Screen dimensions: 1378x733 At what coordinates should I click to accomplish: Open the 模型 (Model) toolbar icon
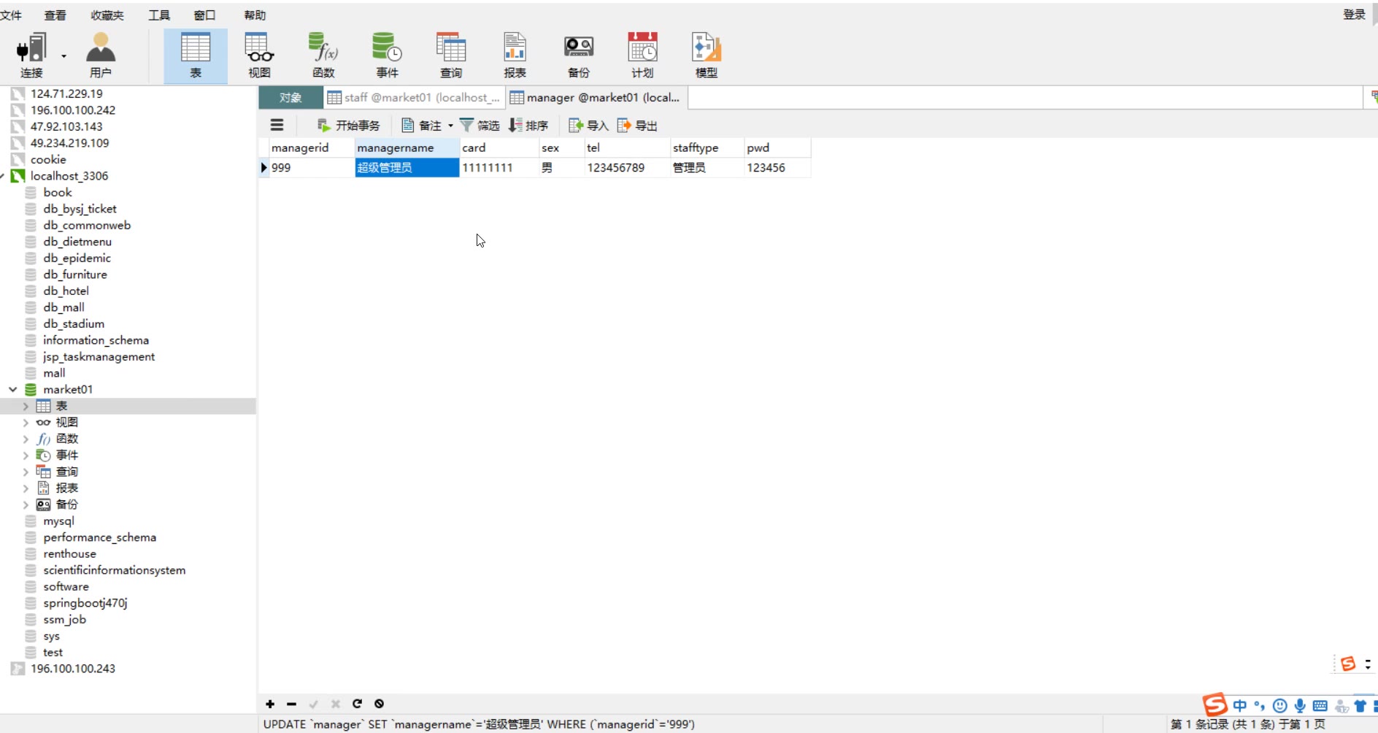point(707,55)
